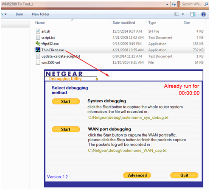Click the refresh arrows beside address bar
The width and height of the screenshot is (210, 190).
(x=174, y=4)
